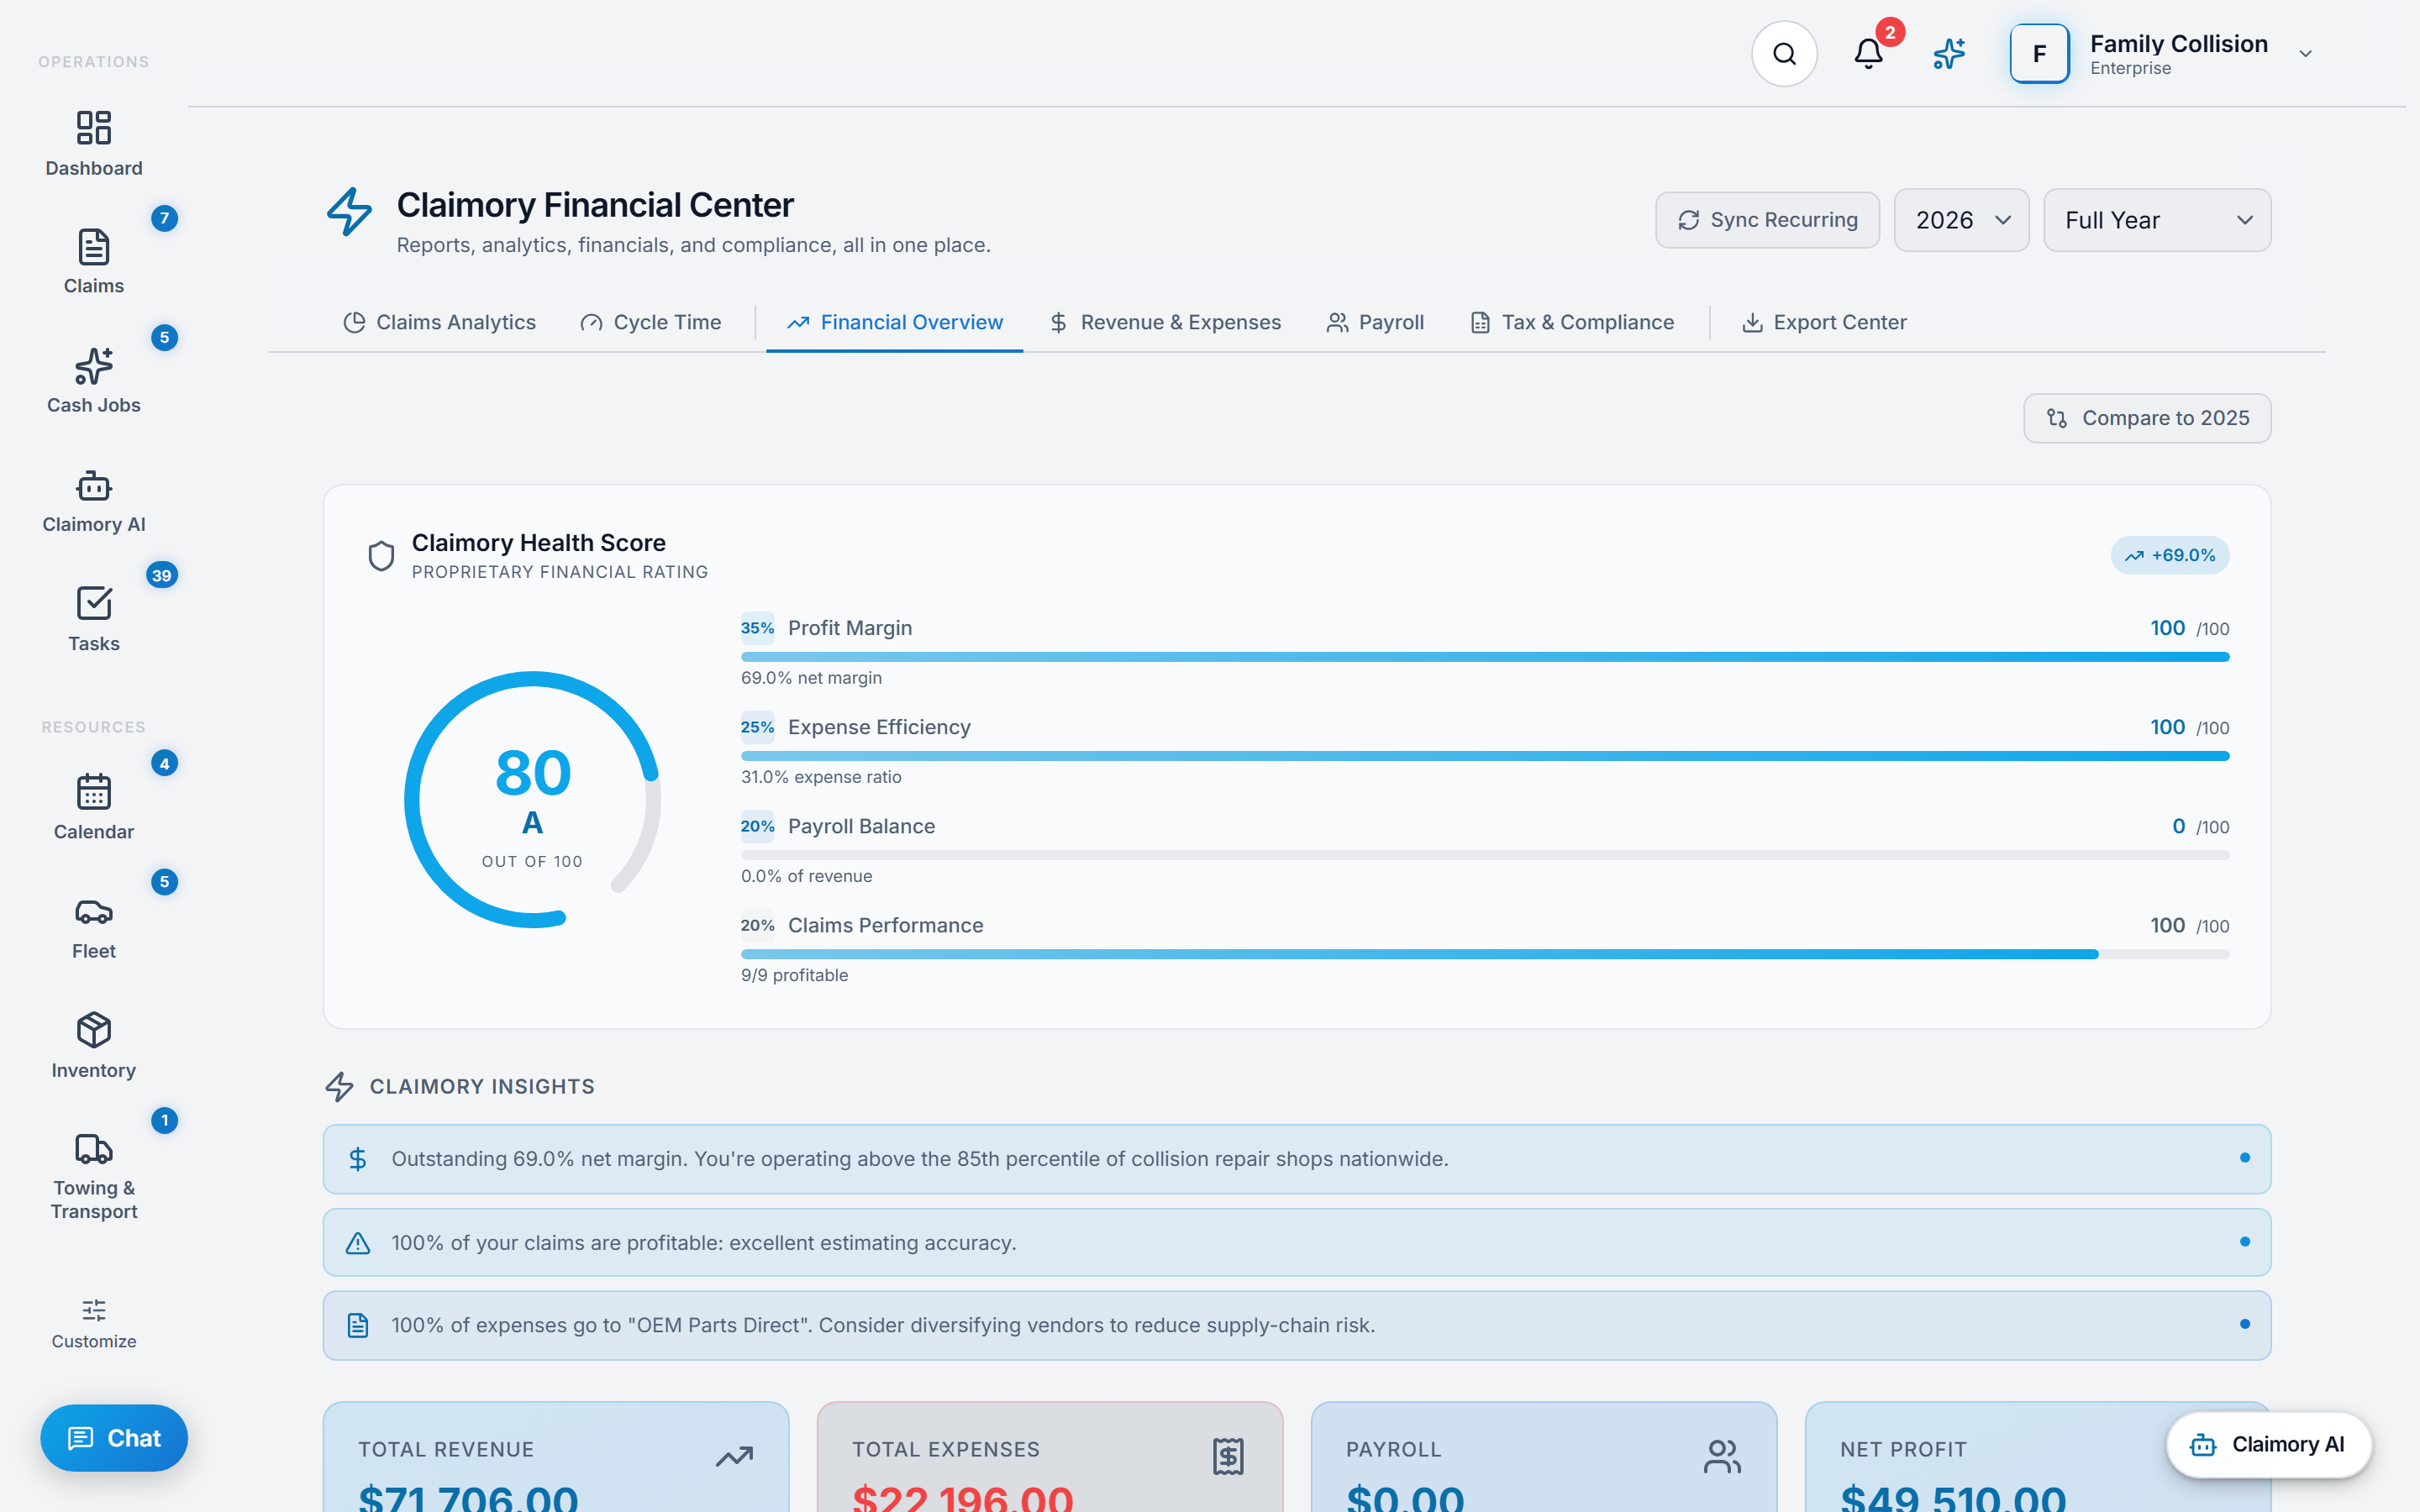Image resolution: width=2420 pixels, height=1512 pixels.
Task: Open the Customize sliders icon
Action: [93, 1310]
